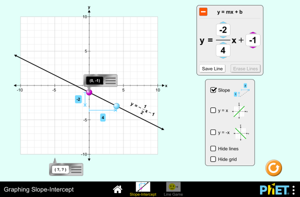Select the Line Game smiley screen icon
This screenshot has height=197, width=300.
tap(173, 187)
